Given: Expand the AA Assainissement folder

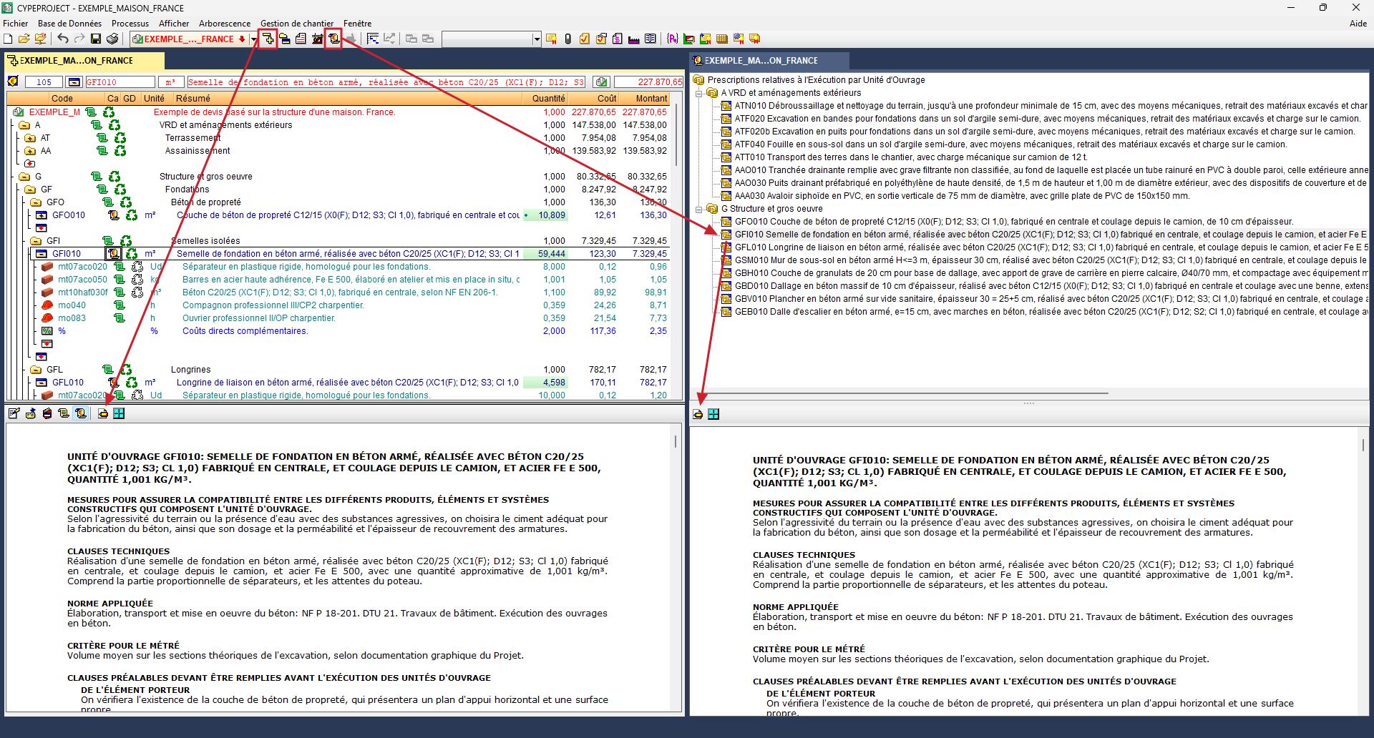Looking at the screenshot, I should coord(29,151).
